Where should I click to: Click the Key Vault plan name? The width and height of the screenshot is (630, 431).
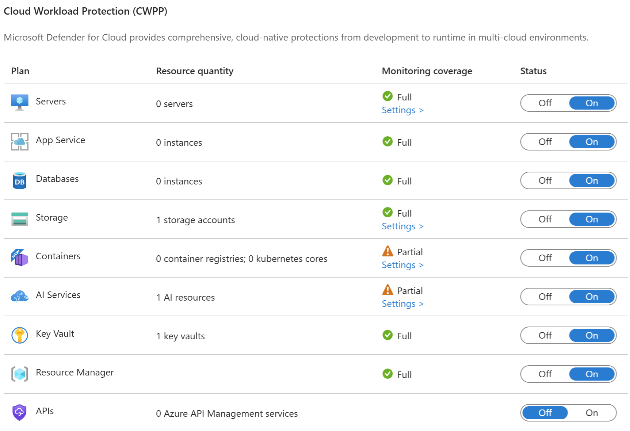55,334
